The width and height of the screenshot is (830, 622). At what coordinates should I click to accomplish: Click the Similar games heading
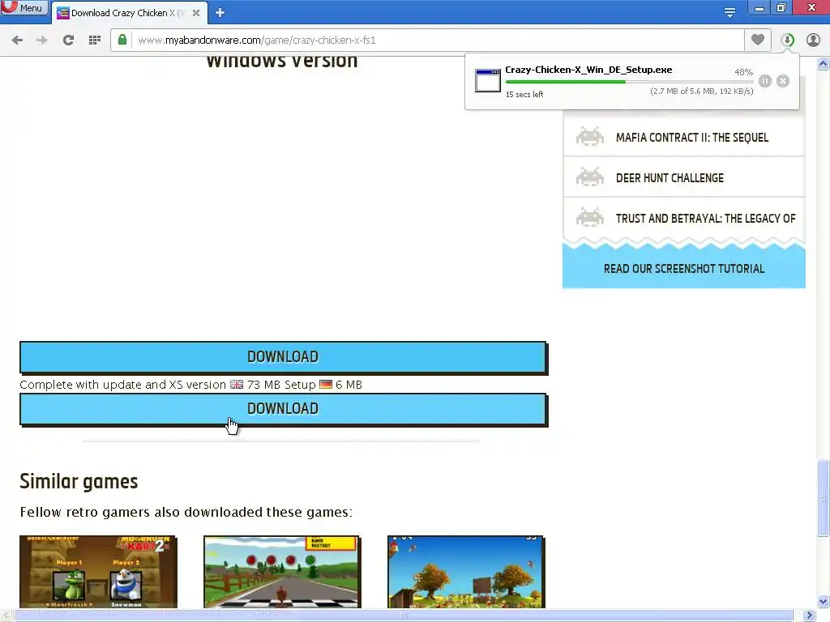click(79, 481)
